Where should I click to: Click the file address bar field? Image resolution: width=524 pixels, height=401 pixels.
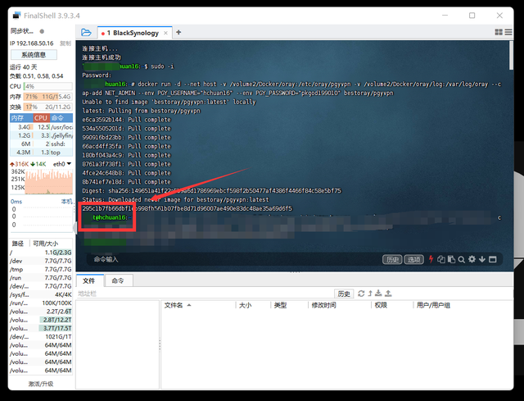[x=205, y=294]
